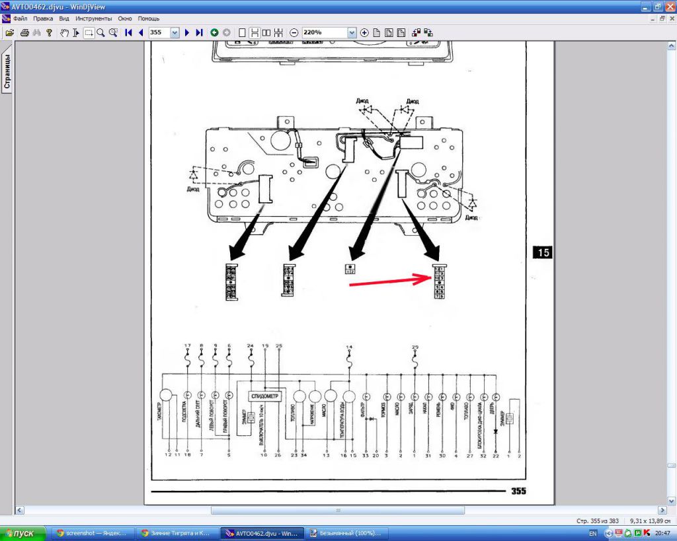Go to the next page arrow

point(187,32)
